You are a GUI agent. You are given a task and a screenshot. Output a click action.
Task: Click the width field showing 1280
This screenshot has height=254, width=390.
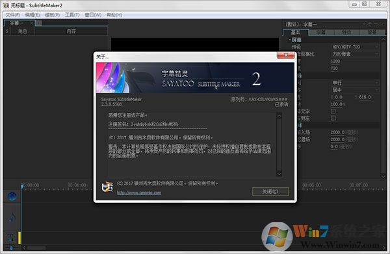click(x=335, y=62)
